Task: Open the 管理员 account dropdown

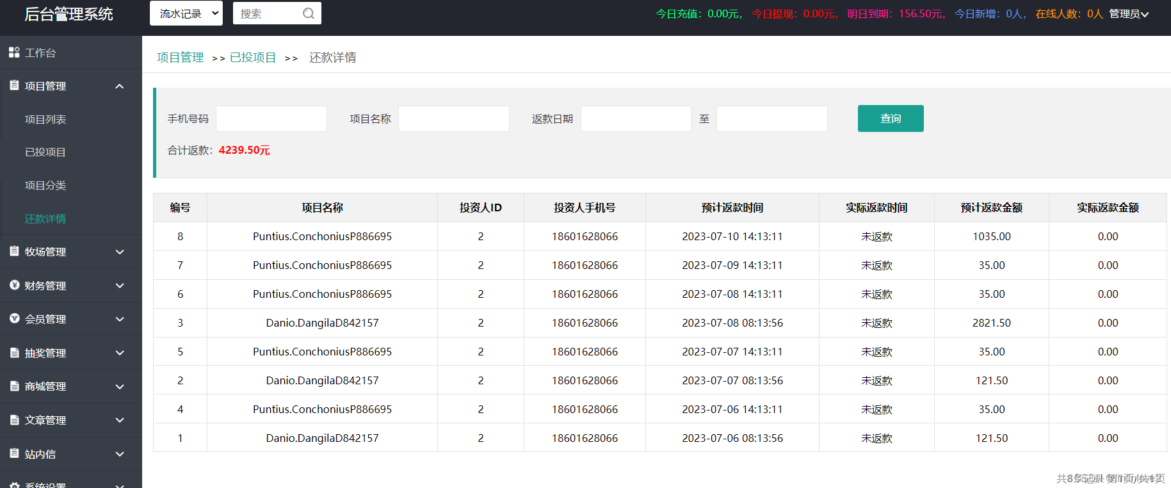Action: [1129, 13]
